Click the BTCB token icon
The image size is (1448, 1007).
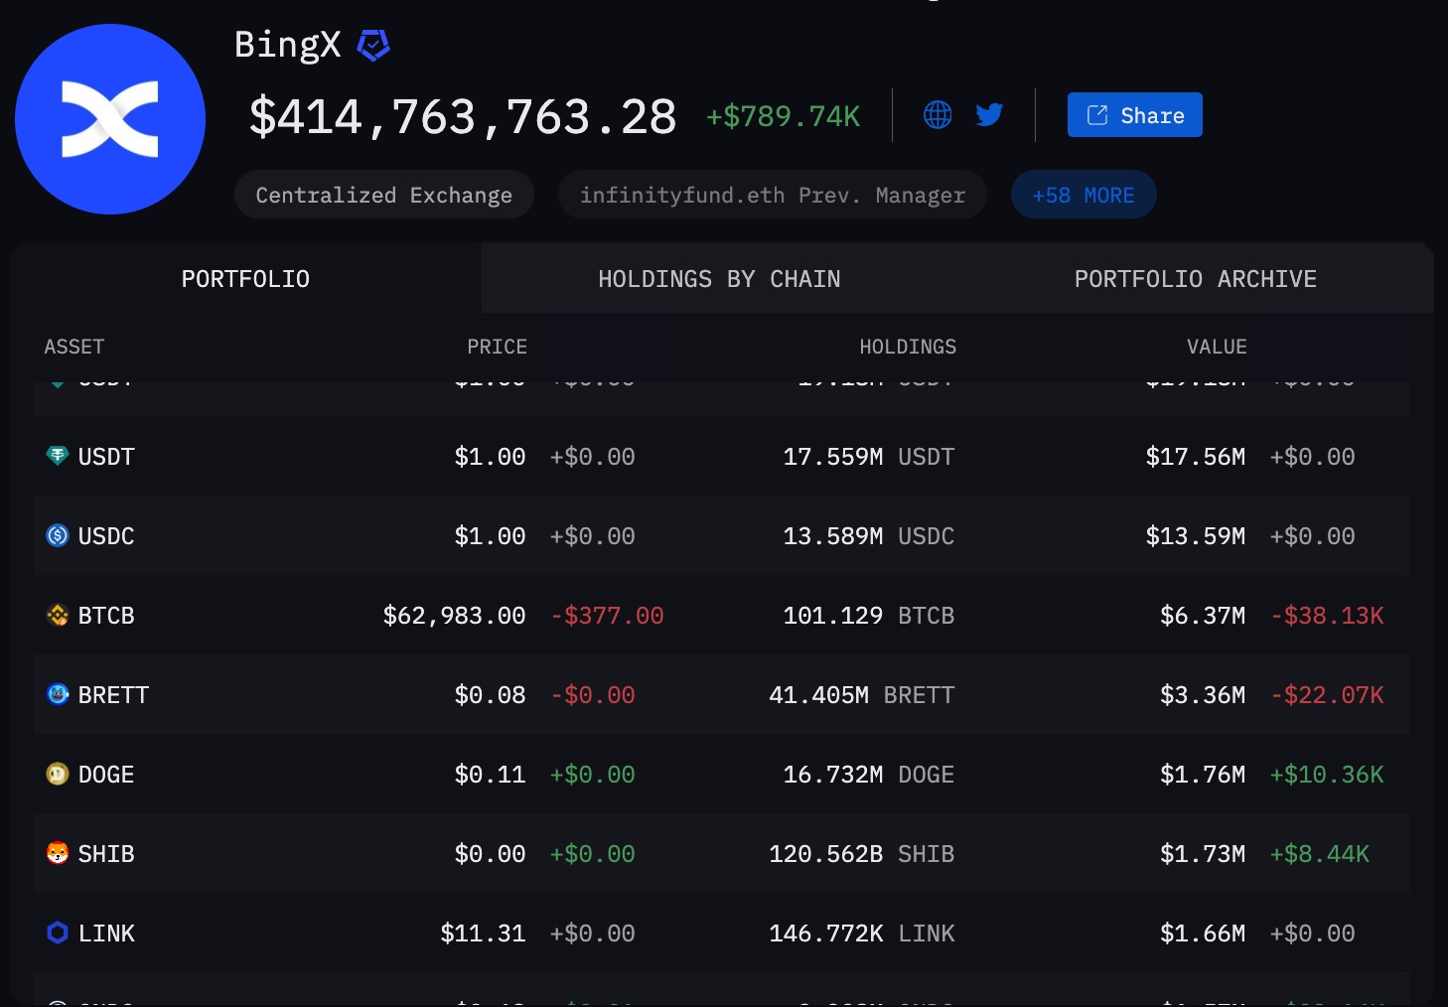coord(57,615)
